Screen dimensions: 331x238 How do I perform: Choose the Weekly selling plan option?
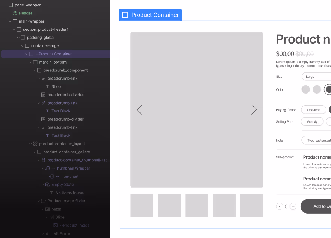pyautogui.click(x=312, y=121)
